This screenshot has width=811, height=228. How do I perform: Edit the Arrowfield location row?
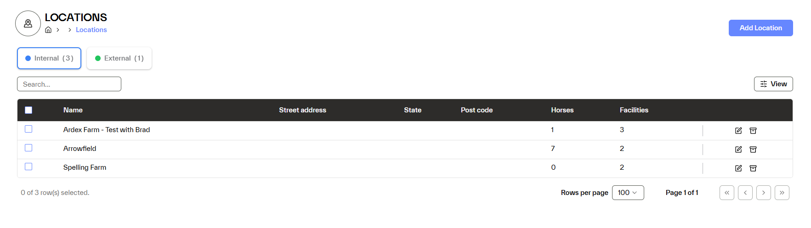click(738, 150)
